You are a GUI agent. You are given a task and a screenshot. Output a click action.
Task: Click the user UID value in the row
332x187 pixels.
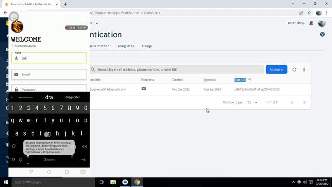pyautogui.click(x=257, y=89)
